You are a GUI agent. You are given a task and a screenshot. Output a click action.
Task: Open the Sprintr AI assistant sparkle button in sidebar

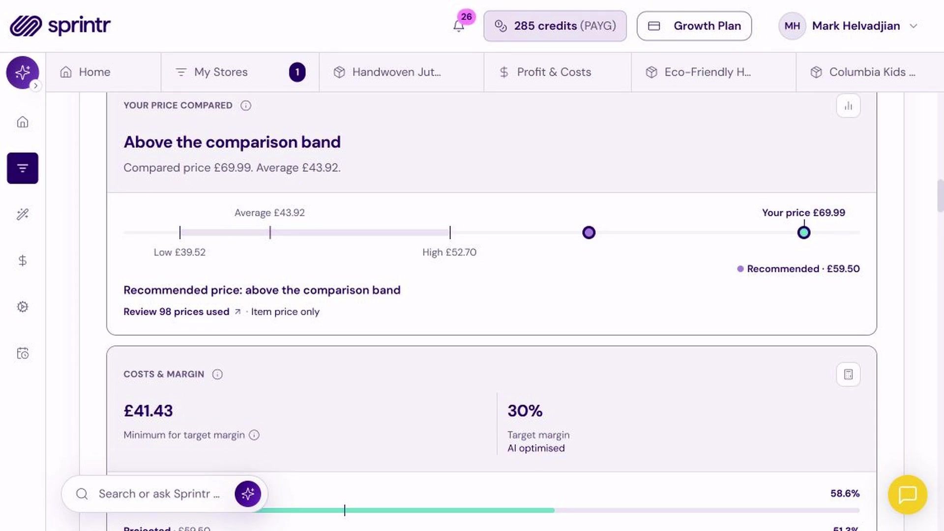tap(23, 72)
